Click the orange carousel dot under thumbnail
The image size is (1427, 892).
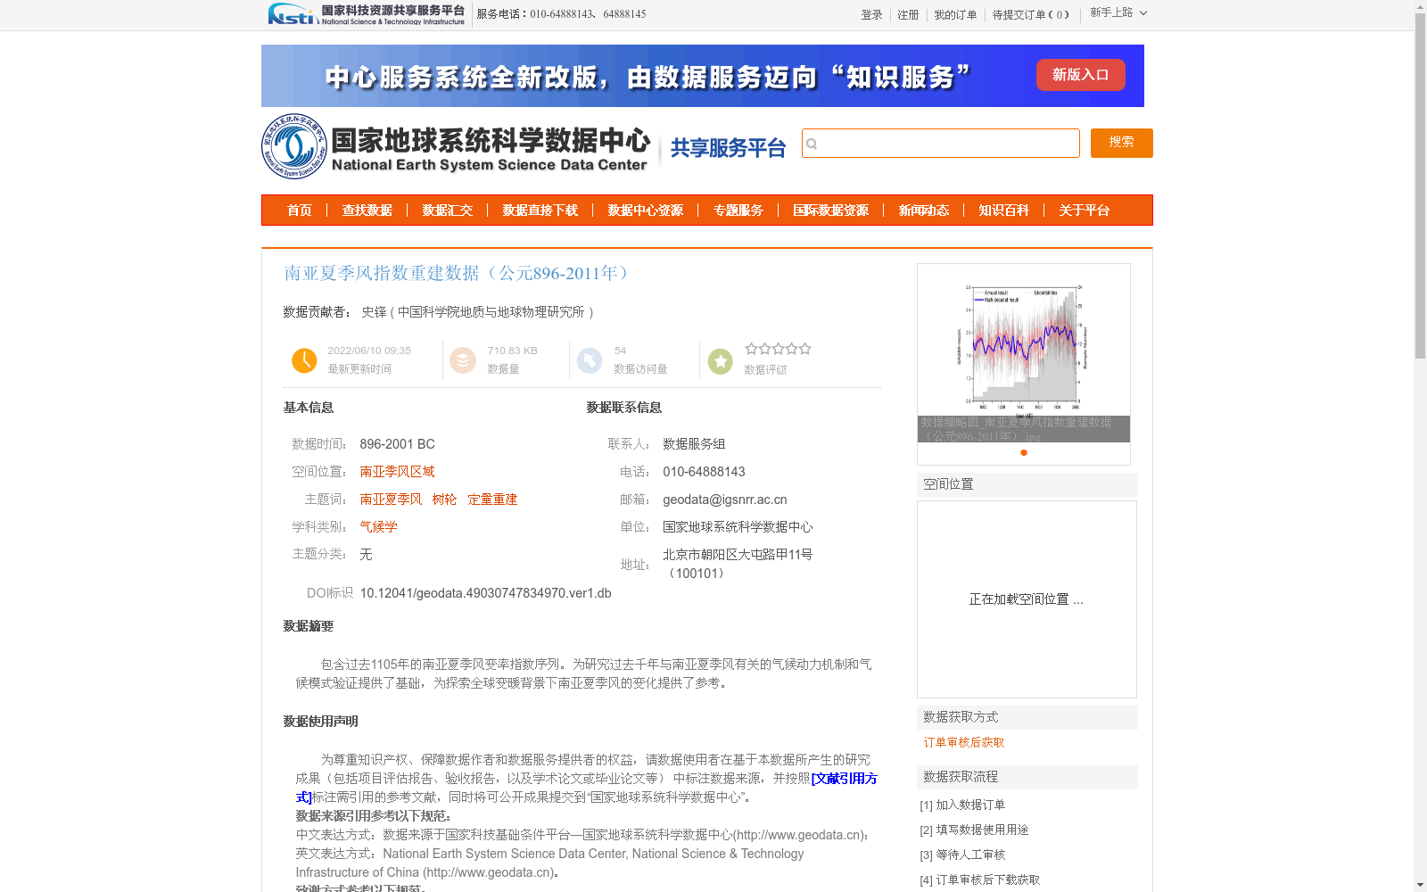pos(1024,453)
